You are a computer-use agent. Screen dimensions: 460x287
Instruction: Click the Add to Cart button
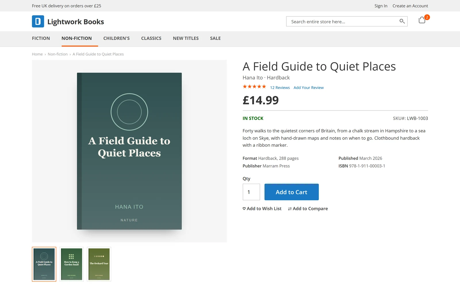coord(292,192)
